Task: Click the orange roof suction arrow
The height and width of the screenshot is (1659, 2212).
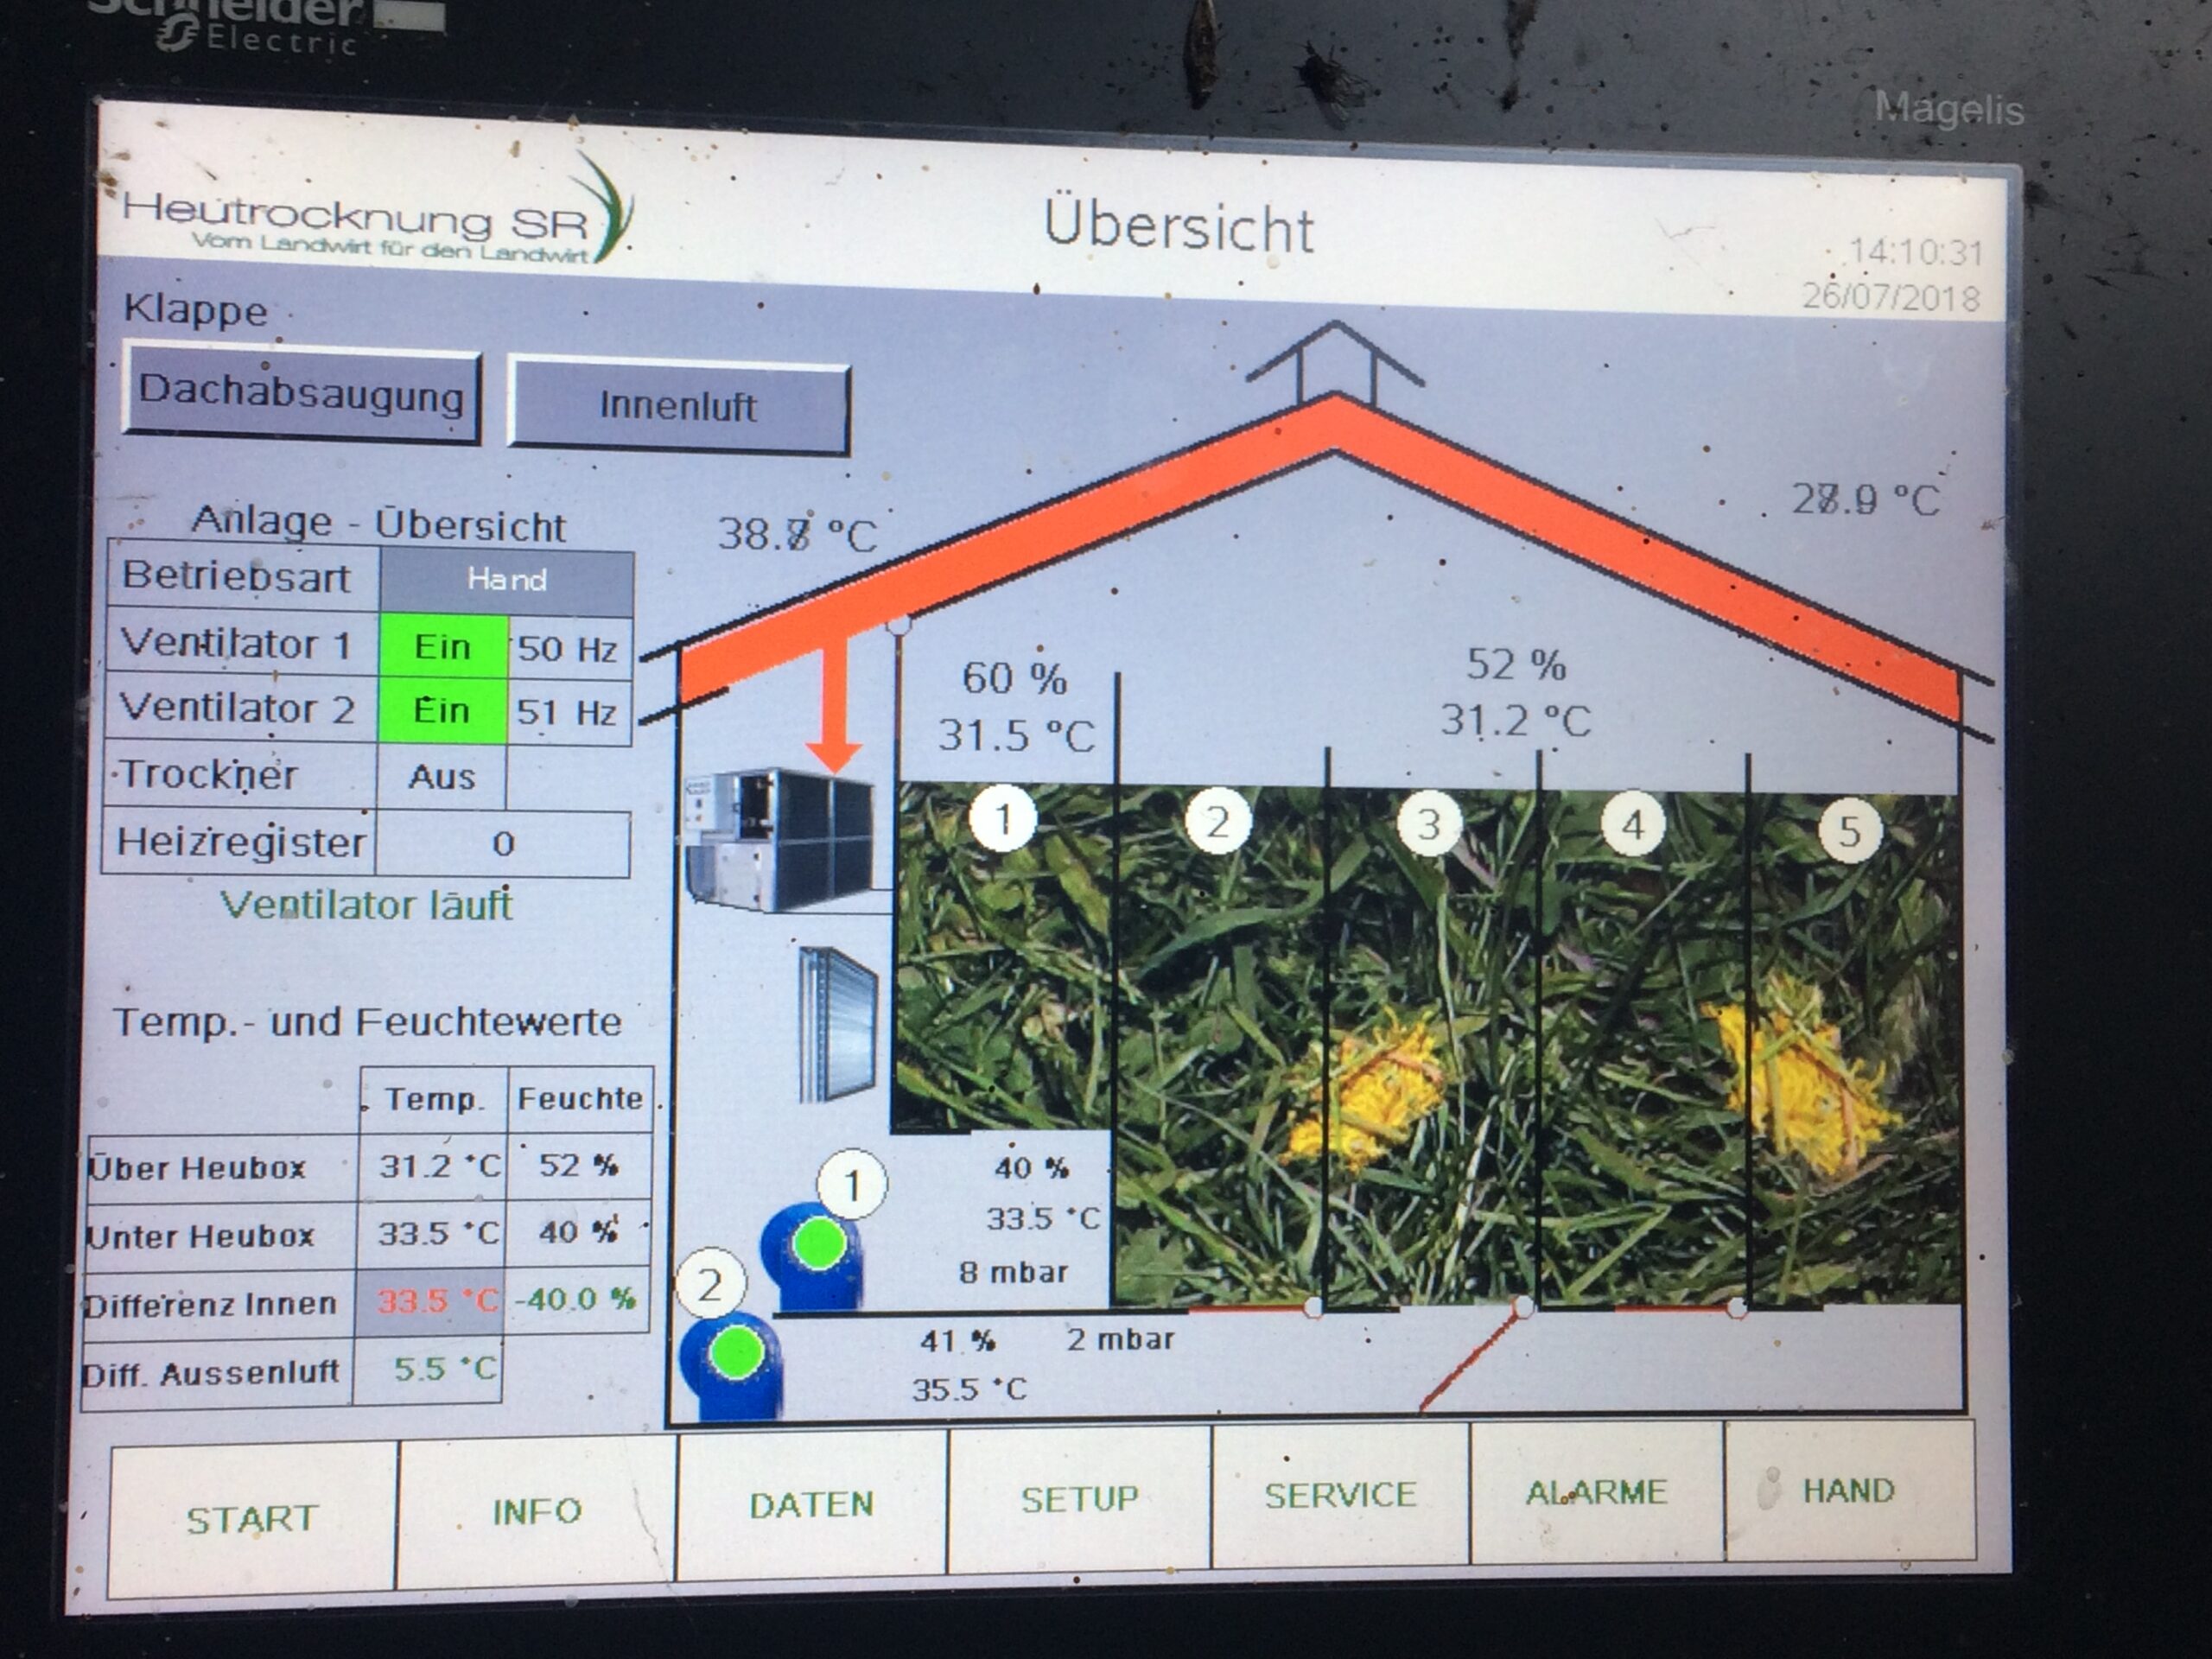Action: 835,710
